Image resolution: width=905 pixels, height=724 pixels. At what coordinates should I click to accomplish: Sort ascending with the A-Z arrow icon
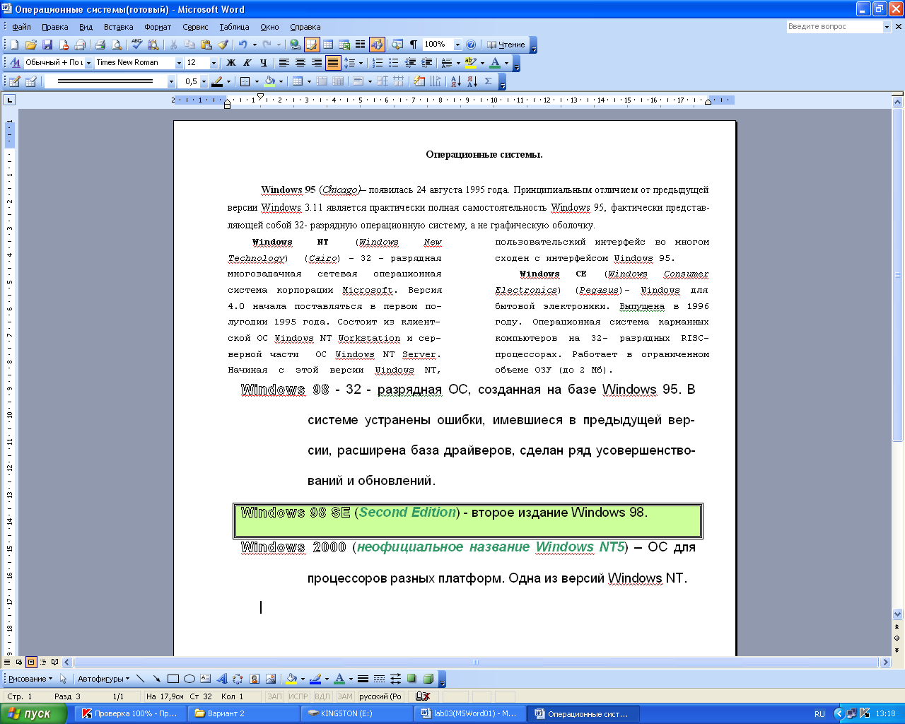tap(455, 81)
